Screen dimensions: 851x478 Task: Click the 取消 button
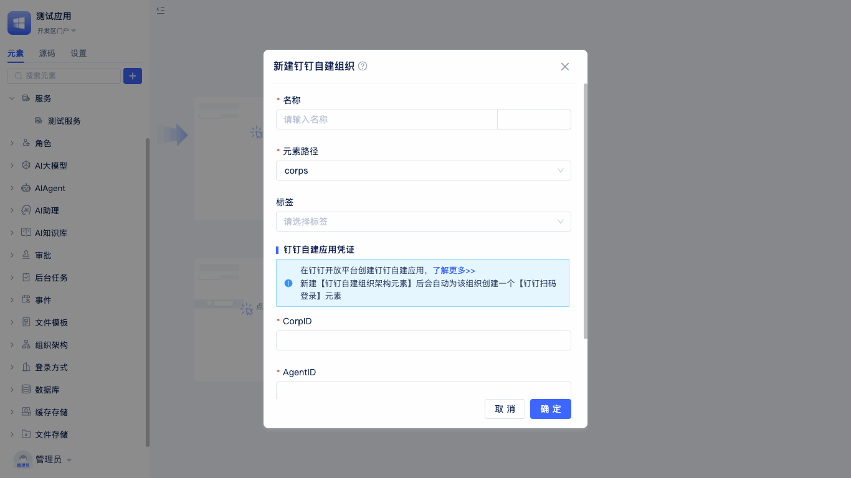pos(505,409)
